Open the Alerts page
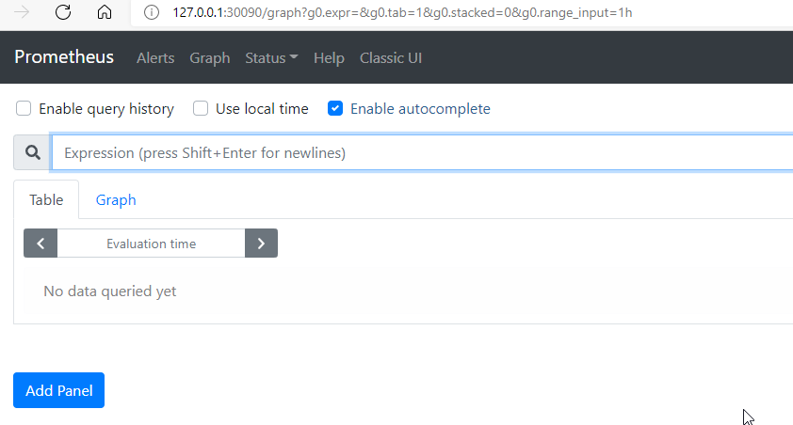 coord(155,58)
